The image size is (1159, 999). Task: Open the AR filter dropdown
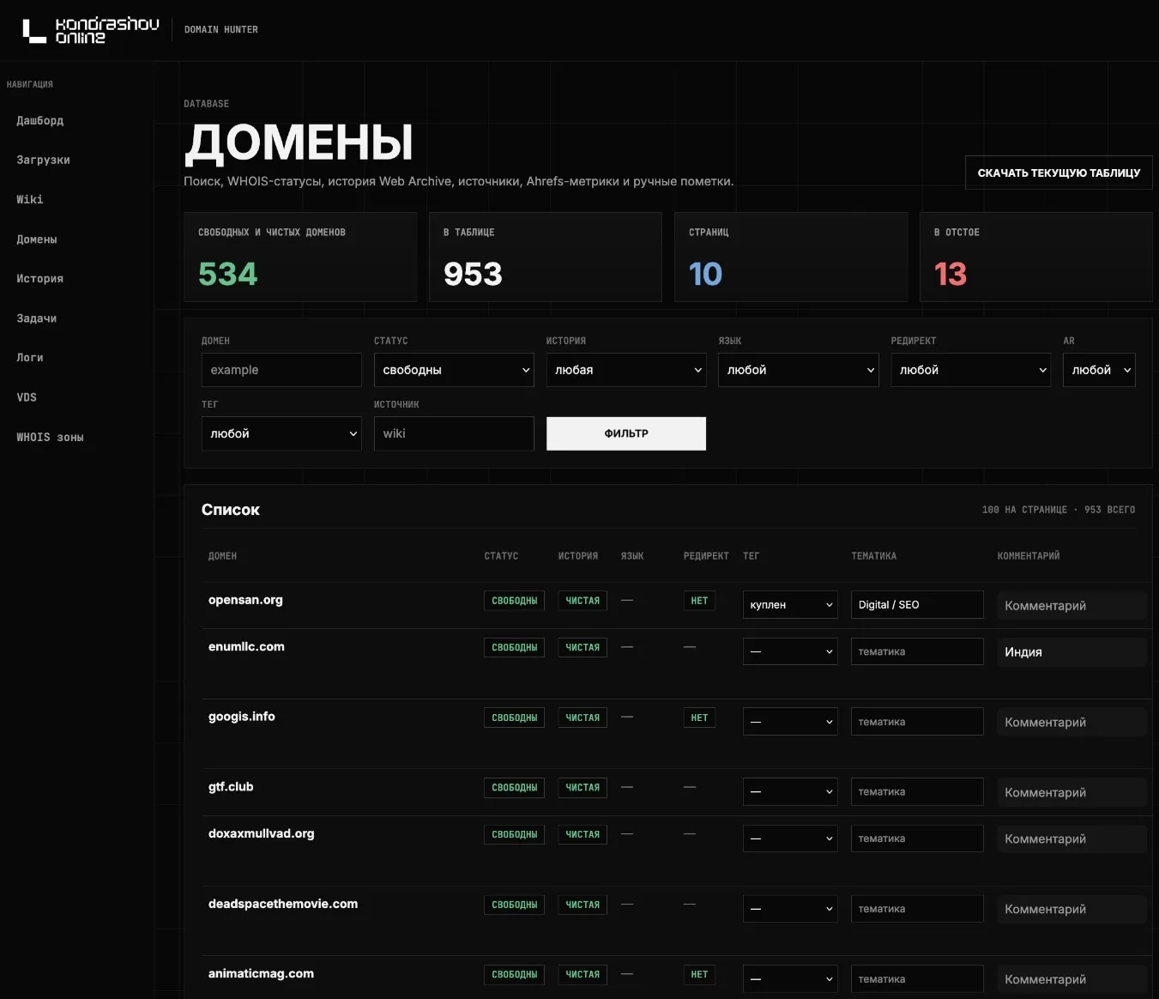(x=1099, y=370)
